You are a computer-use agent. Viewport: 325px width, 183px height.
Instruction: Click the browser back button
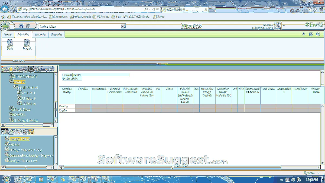point(5,9)
